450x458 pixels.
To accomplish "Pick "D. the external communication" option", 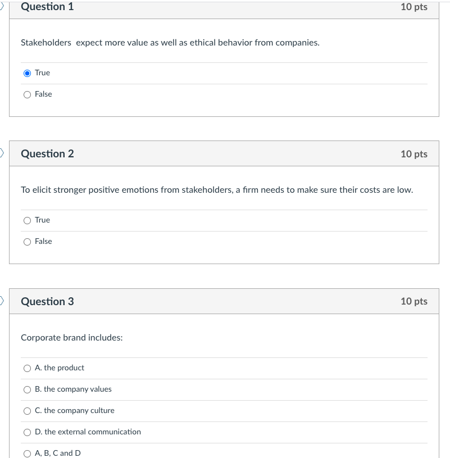I will pos(27,432).
